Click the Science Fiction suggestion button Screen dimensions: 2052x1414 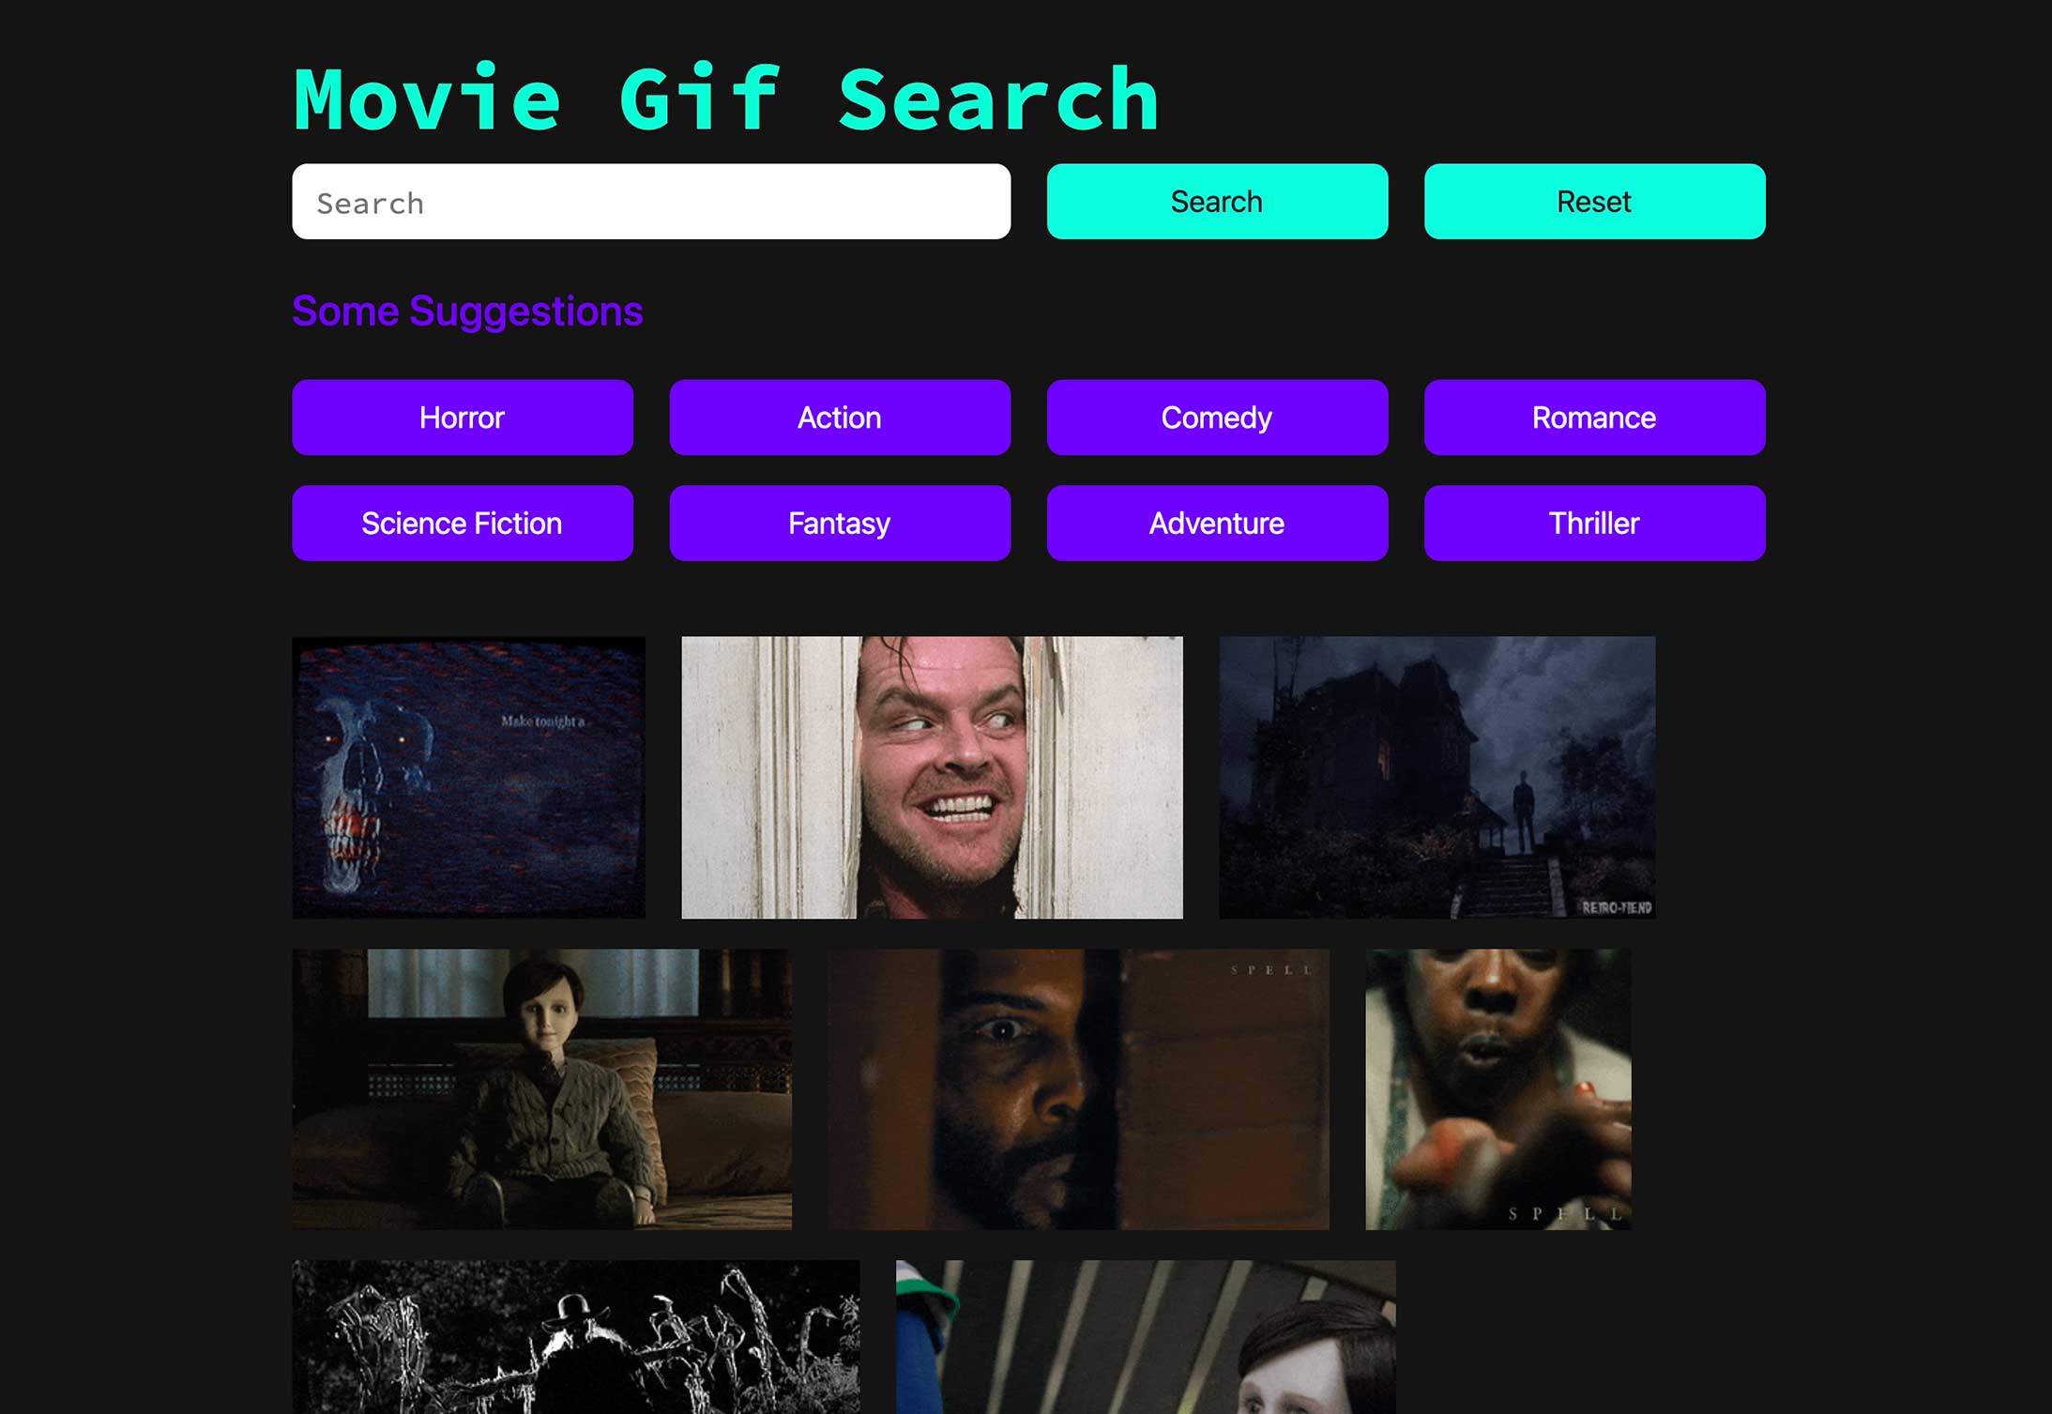(x=462, y=523)
